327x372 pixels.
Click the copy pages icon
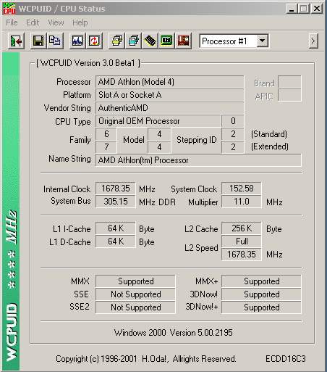pos(55,41)
